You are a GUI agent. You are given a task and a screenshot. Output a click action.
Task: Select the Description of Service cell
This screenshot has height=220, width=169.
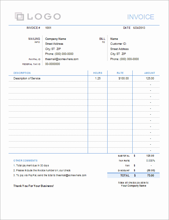(27, 78)
